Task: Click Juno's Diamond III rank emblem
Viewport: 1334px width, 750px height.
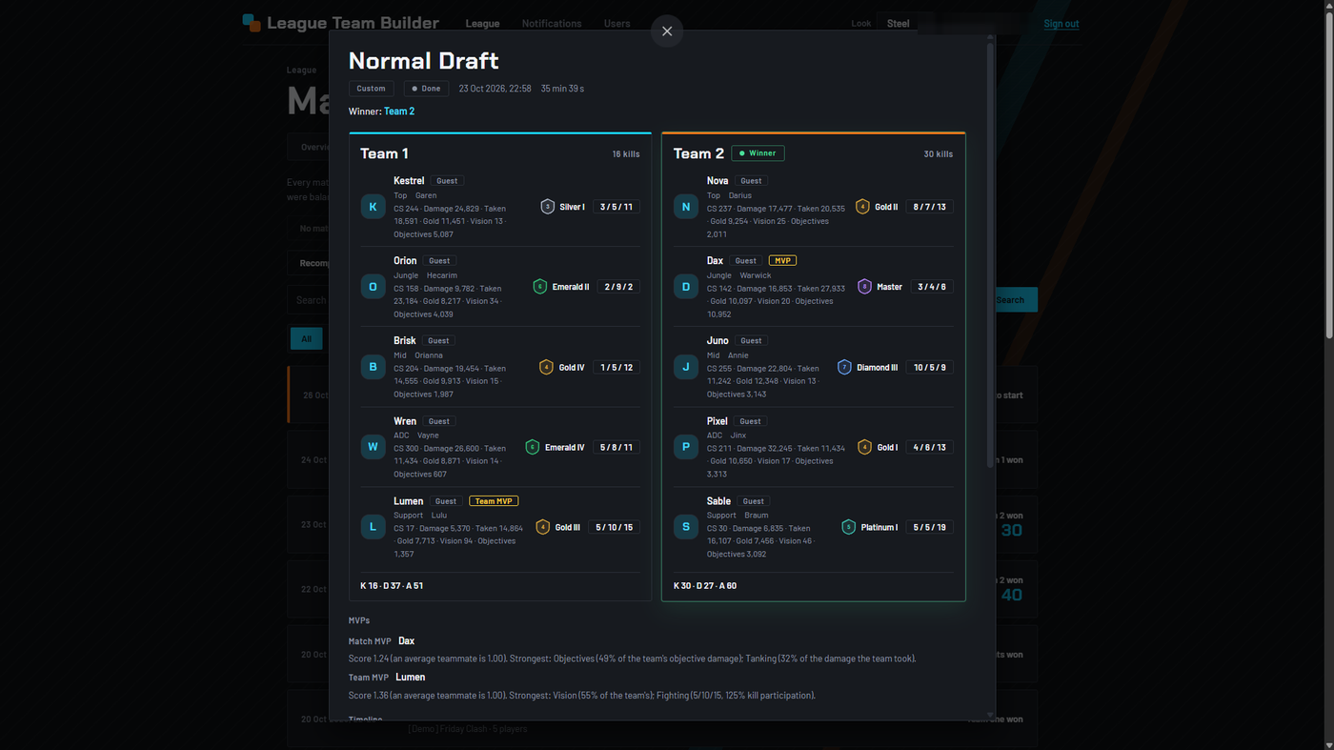Action: coord(844,367)
